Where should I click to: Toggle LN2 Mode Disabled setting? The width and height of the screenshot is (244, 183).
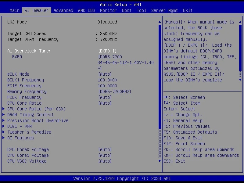(107, 22)
